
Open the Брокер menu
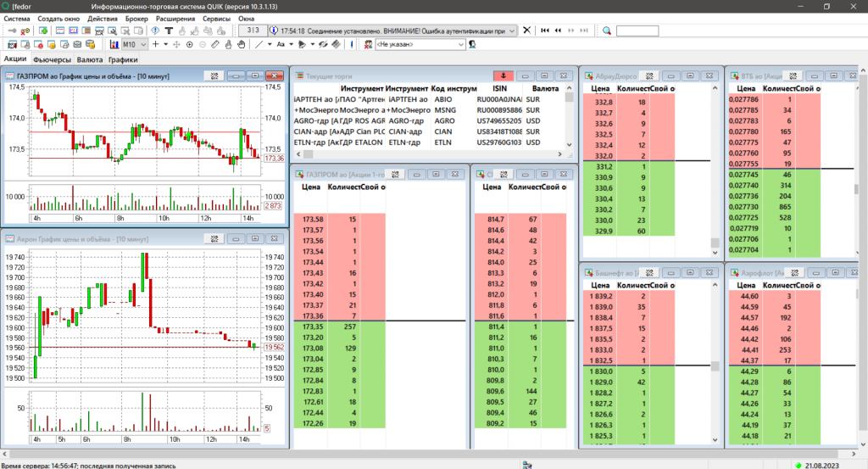click(135, 18)
